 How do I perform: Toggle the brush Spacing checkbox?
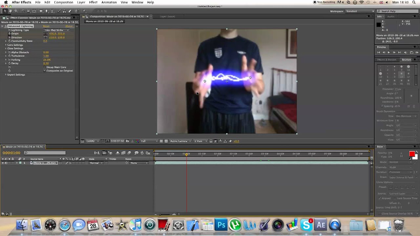coord(382,106)
